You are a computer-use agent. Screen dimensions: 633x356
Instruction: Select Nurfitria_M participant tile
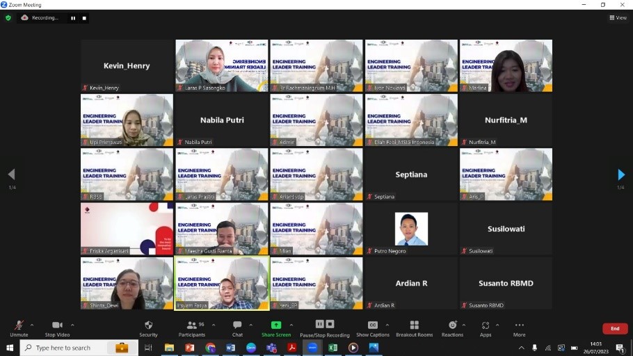506,120
